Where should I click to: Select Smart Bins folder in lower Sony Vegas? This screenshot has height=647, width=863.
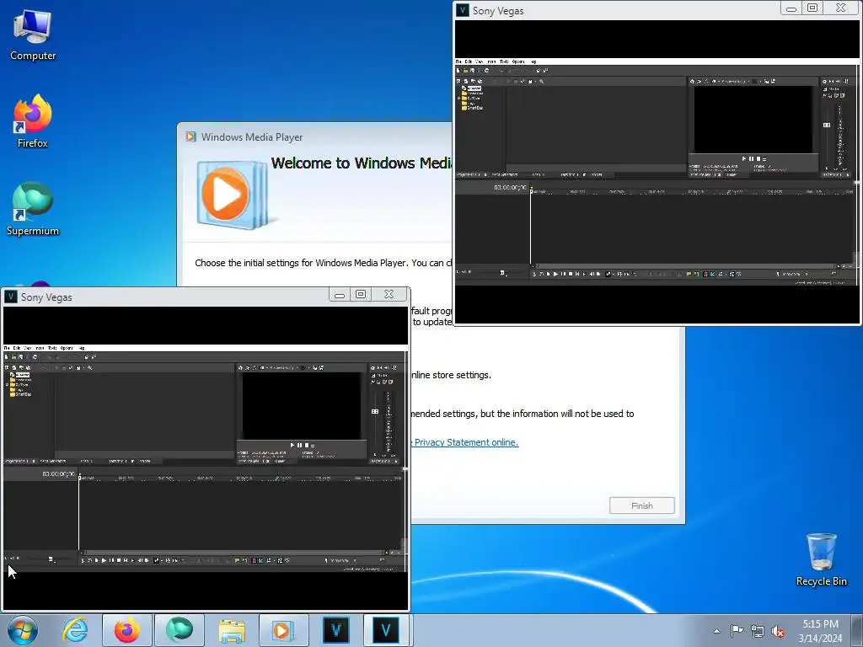point(22,394)
